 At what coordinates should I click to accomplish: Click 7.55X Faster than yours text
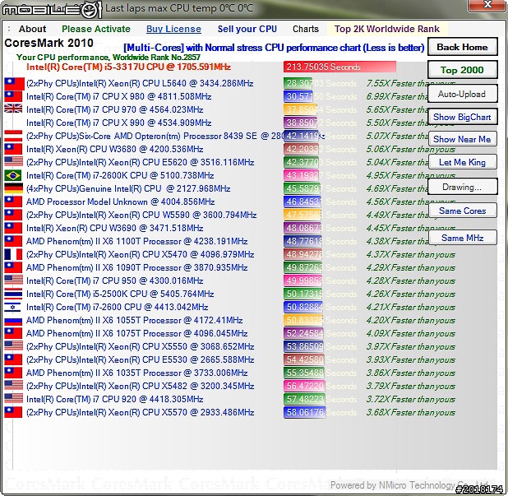(410, 83)
